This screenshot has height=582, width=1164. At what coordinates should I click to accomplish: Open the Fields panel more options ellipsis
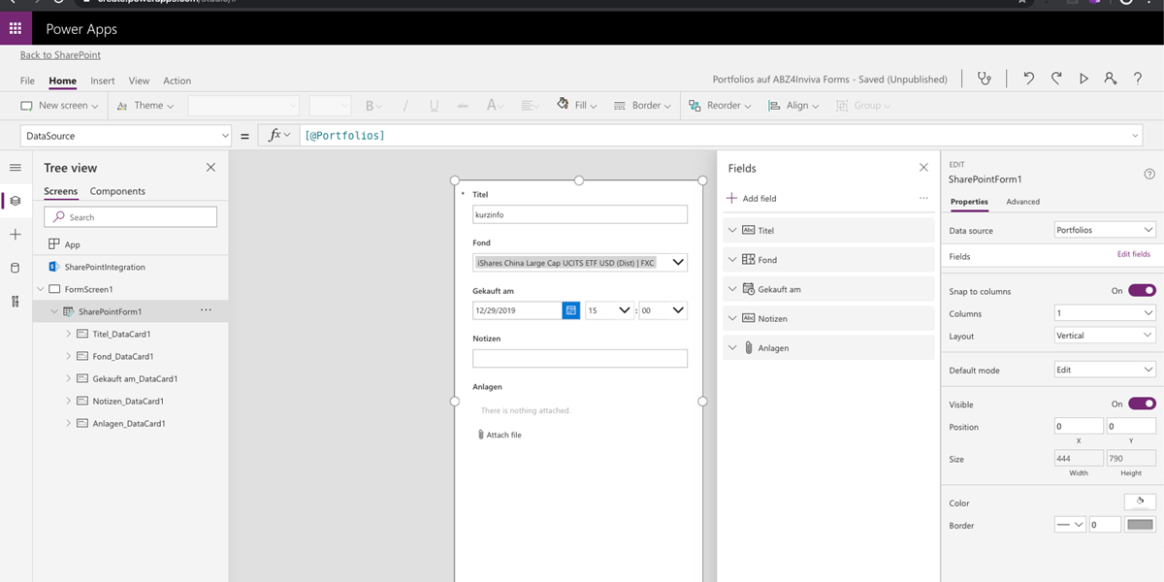click(923, 198)
